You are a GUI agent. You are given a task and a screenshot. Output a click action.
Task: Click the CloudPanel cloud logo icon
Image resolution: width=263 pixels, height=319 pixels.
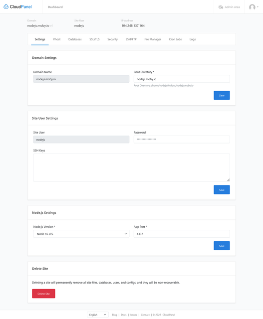pos(6,6)
